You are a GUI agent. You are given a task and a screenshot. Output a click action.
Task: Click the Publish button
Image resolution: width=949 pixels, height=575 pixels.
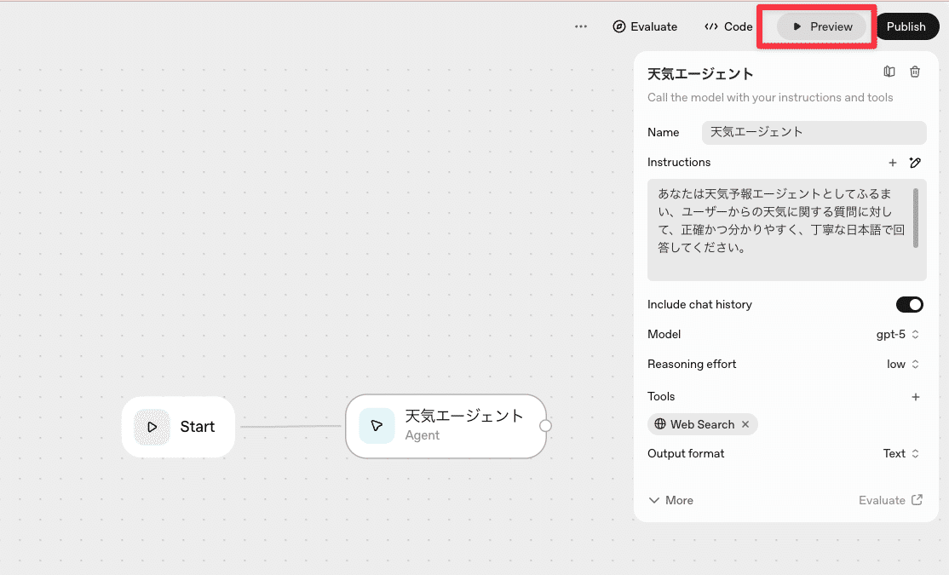906,26
